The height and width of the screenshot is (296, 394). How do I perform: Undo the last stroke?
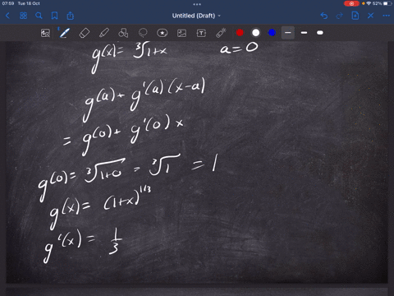tap(324, 16)
